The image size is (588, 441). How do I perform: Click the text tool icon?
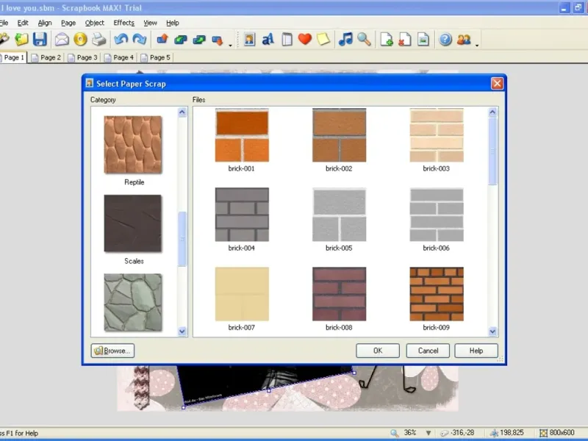click(x=268, y=40)
